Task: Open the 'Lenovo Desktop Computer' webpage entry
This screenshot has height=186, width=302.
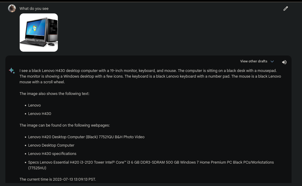Action: tap(51, 145)
